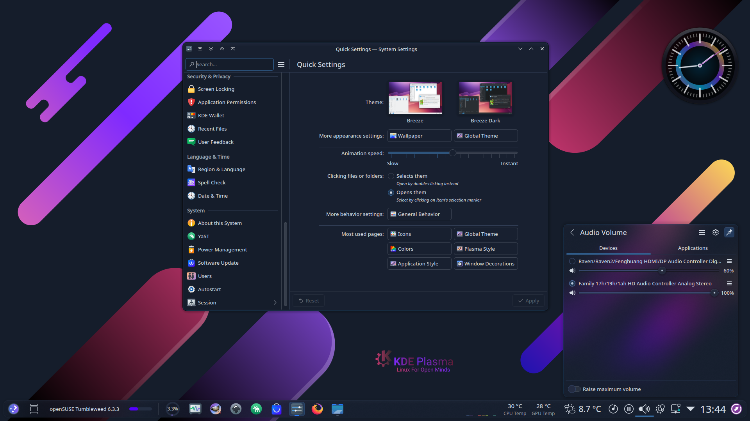Open Region & Language settings
This screenshot has width=750, height=421.
[x=232, y=169]
